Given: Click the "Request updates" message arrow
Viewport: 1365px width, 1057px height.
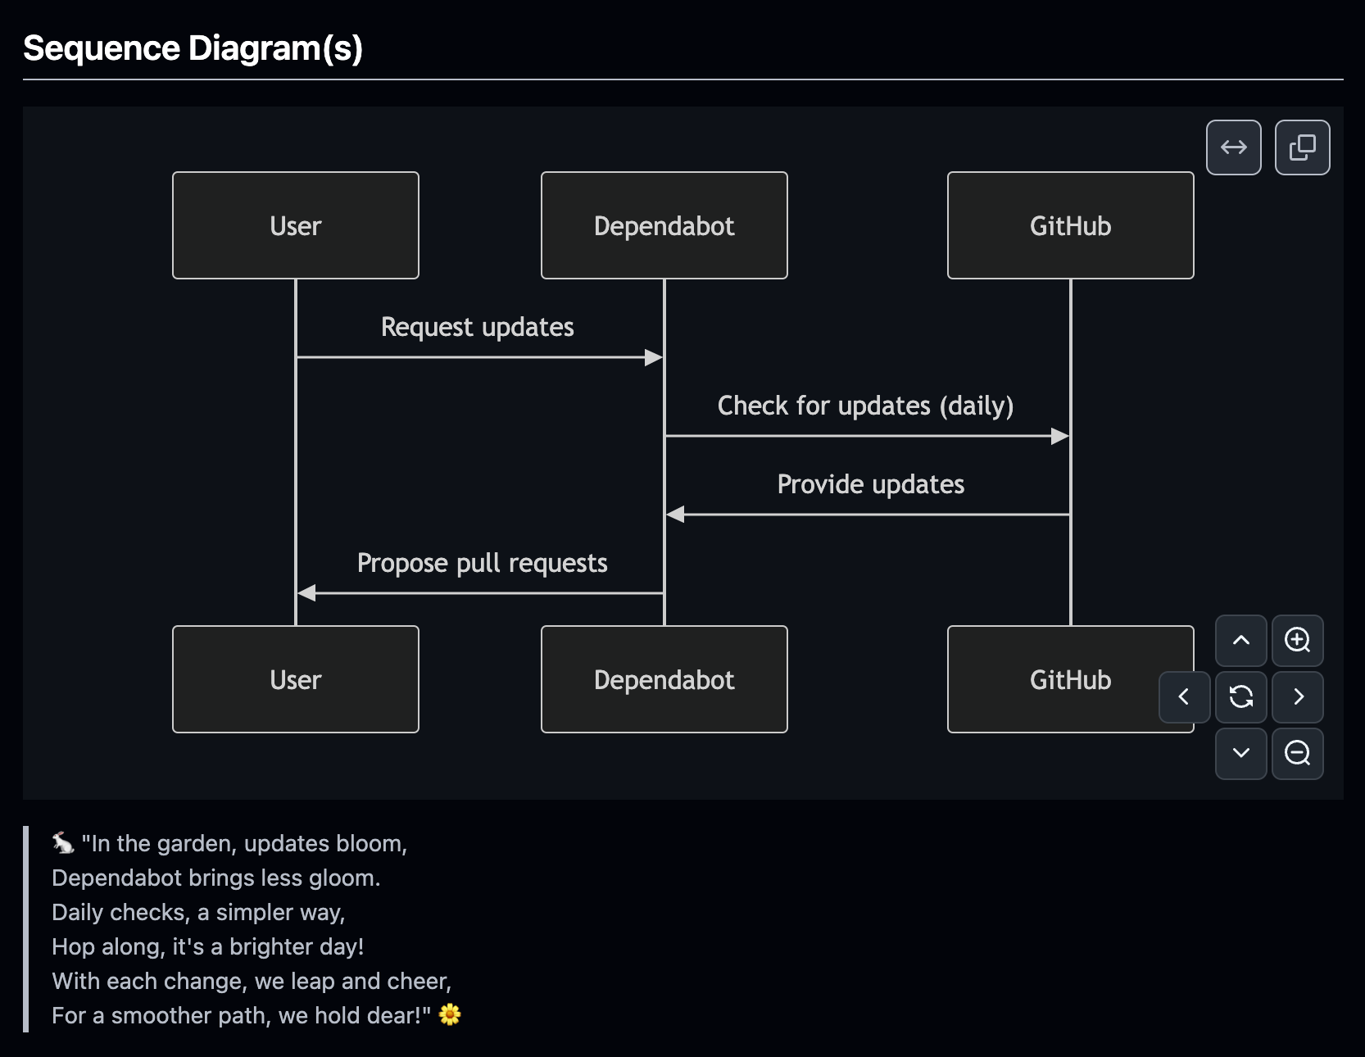Looking at the screenshot, I should [477, 327].
